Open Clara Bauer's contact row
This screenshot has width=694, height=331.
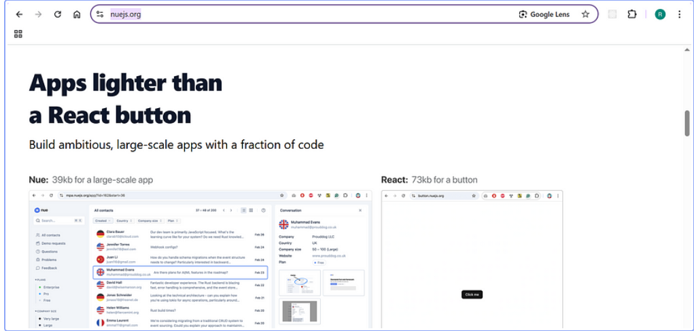point(180,234)
